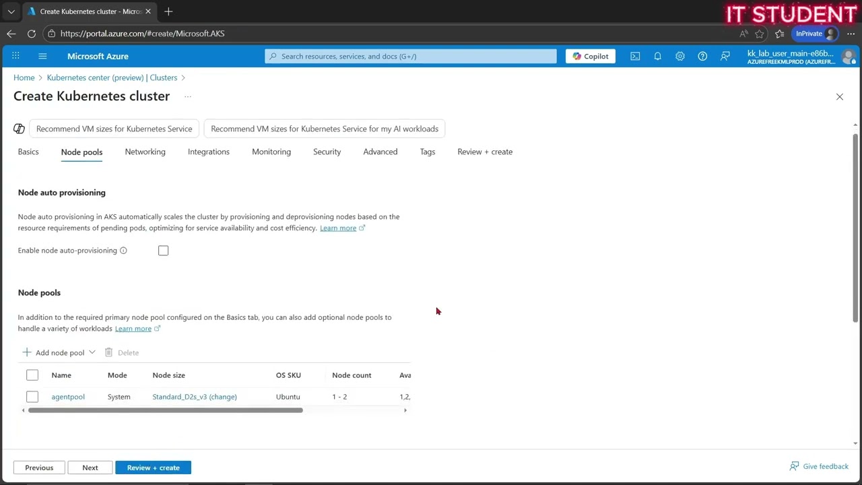Open new browser tab plus icon
The width and height of the screenshot is (862, 485).
(x=168, y=11)
